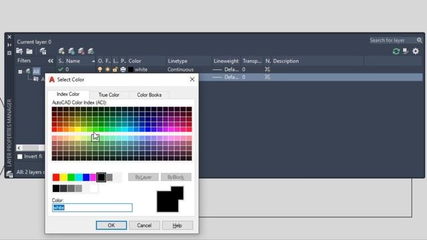Click the Lineweight column header
Screen dimensions: 427x240
point(226,61)
